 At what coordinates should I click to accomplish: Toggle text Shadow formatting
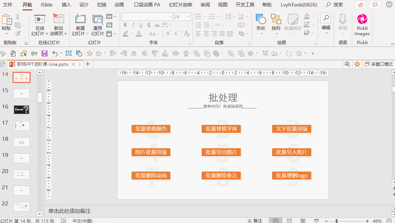149,25
